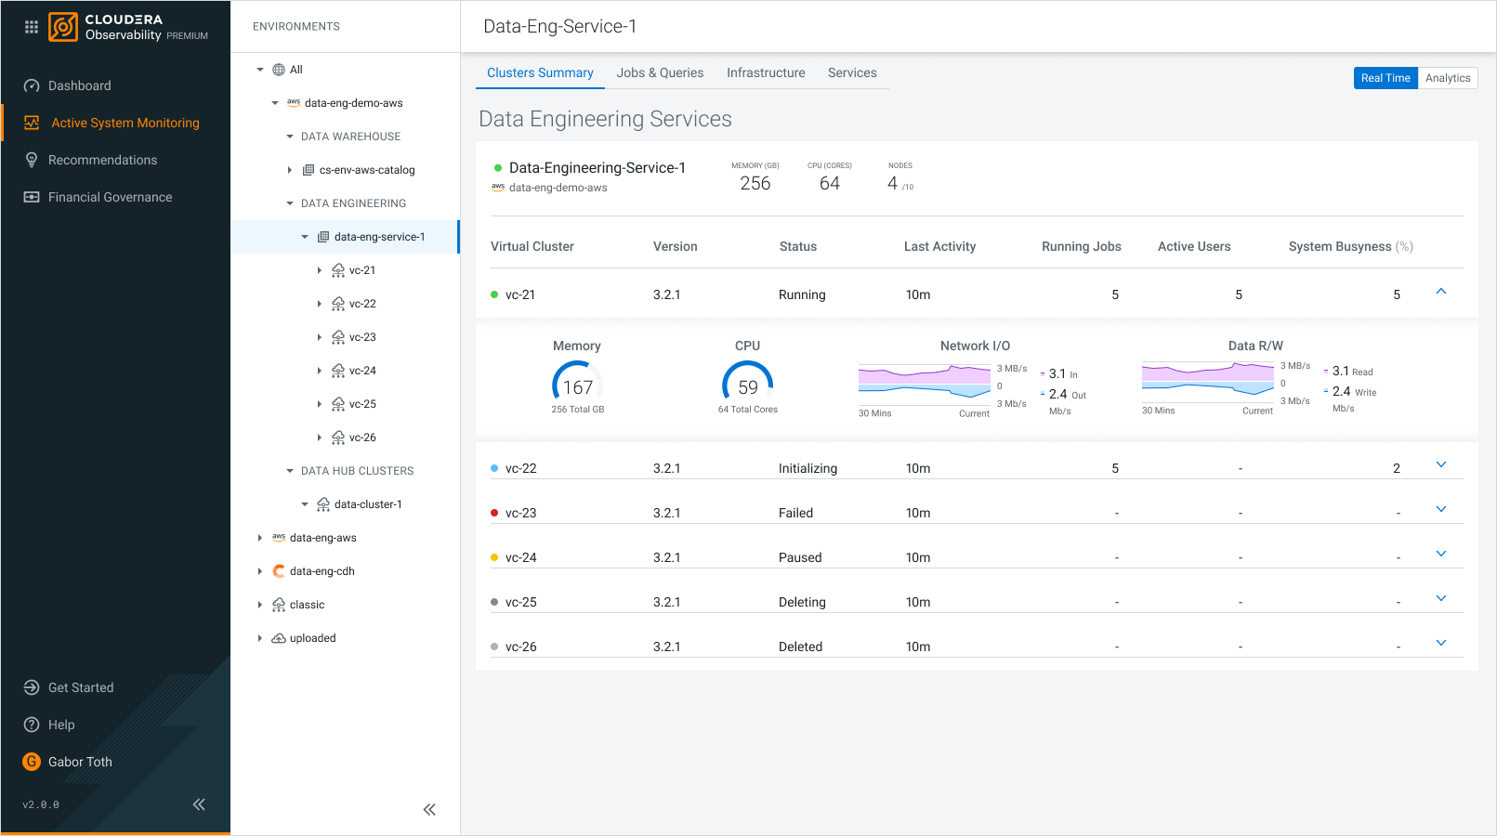Viewport: 1497px width, 836px height.
Task: Collapse the environments tree panel
Action: (429, 809)
